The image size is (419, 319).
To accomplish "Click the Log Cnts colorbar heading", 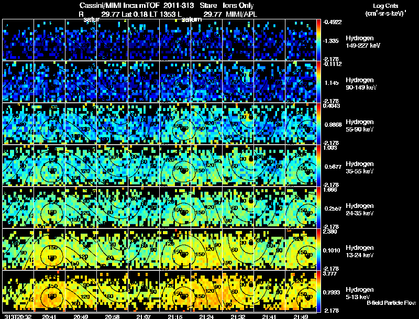I will (x=385, y=6).
